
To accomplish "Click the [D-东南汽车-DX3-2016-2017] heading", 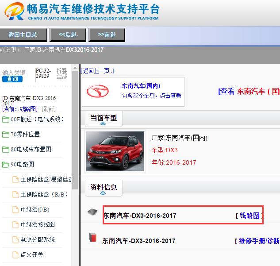I will (30, 101).
